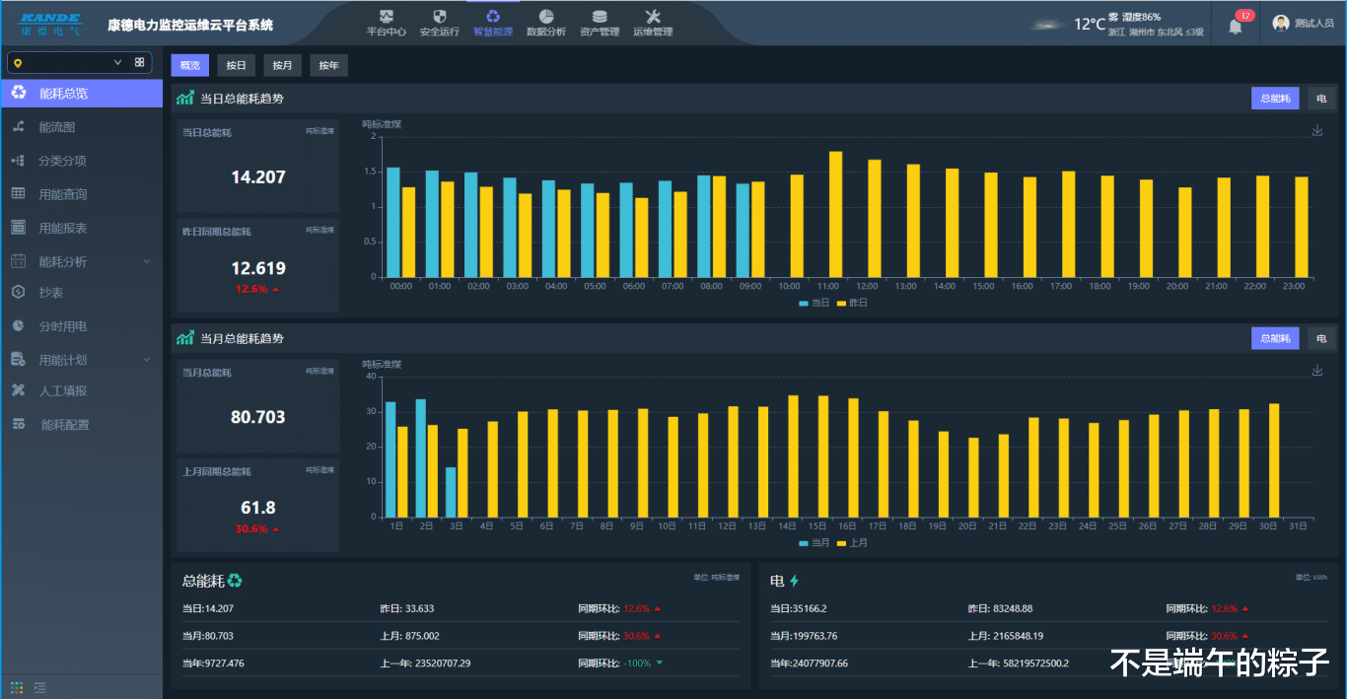1347x699 pixels.
Task: Open the notification bell with badge
Action: (1236, 26)
